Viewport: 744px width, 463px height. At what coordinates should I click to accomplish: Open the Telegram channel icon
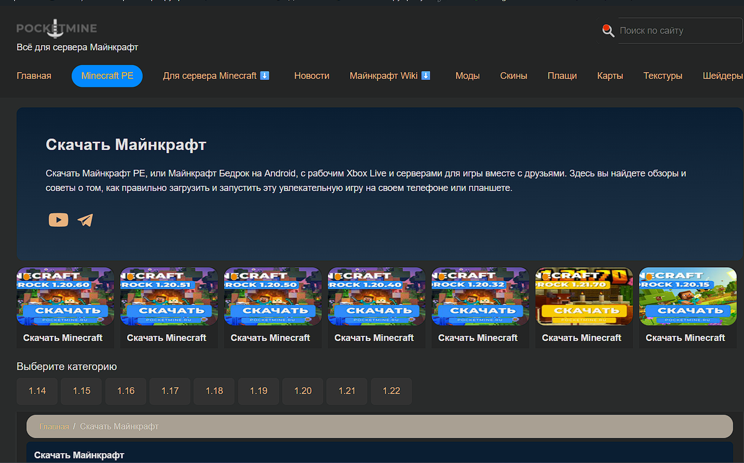tap(86, 220)
